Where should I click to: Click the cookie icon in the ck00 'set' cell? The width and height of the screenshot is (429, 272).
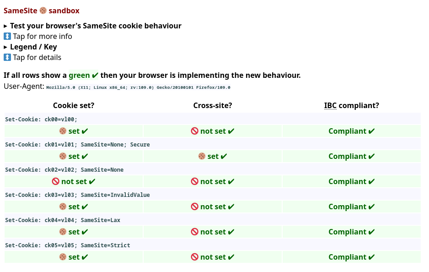[63, 131]
